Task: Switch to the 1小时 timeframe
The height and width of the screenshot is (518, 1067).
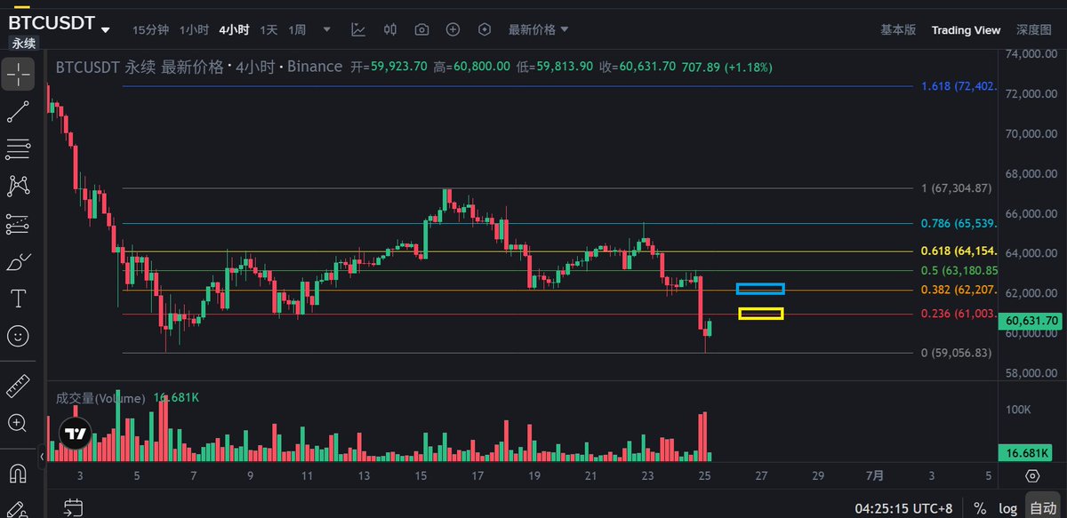Action: click(194, 29)
